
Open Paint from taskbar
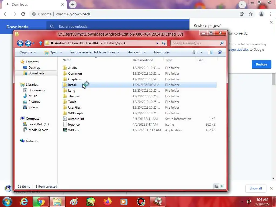74,202
